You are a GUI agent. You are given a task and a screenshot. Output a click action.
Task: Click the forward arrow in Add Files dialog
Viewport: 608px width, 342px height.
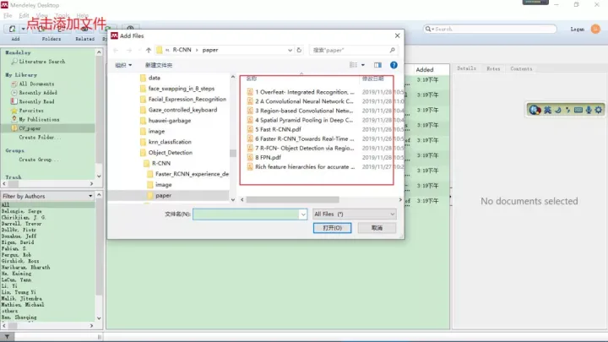click(x=129, y=50)
